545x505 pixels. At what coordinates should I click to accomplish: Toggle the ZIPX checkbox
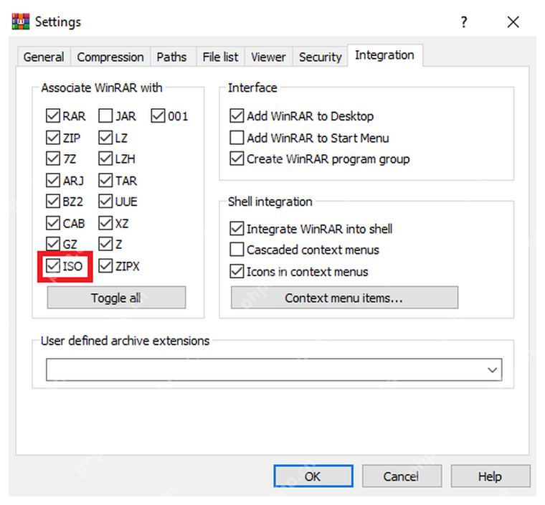105,265
